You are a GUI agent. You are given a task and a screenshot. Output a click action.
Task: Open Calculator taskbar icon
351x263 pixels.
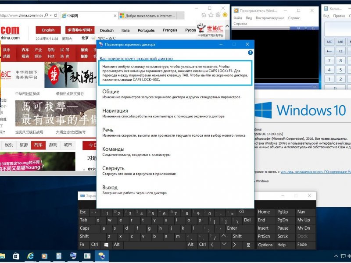coord(59,256)
